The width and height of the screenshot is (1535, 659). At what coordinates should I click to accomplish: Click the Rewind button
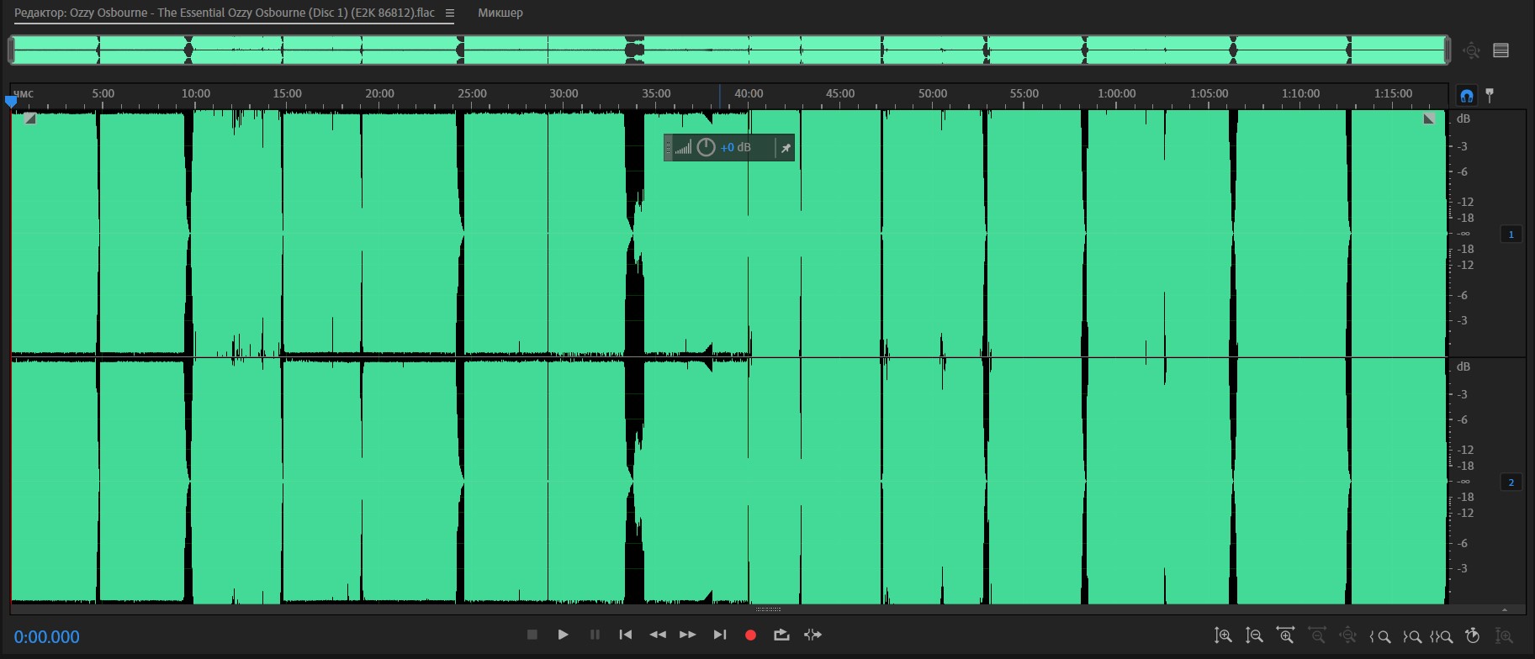658,635
